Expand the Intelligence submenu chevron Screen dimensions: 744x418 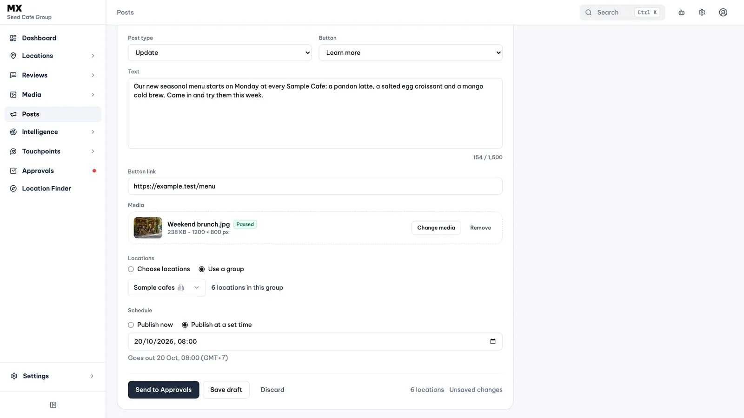tap(93, 132)
